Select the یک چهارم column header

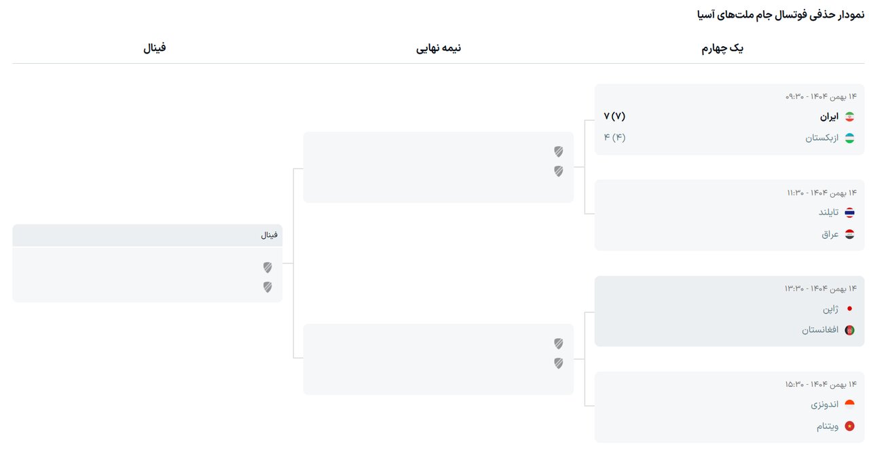tap(722, 49)
